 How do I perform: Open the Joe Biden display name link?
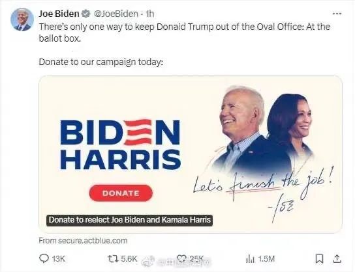click(x=59, y=14)
